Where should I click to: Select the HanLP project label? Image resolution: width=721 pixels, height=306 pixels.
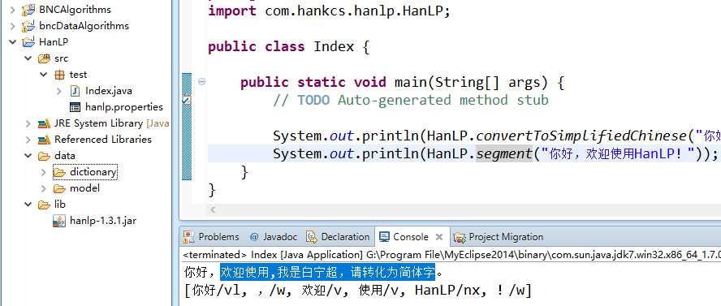[54, 42]
